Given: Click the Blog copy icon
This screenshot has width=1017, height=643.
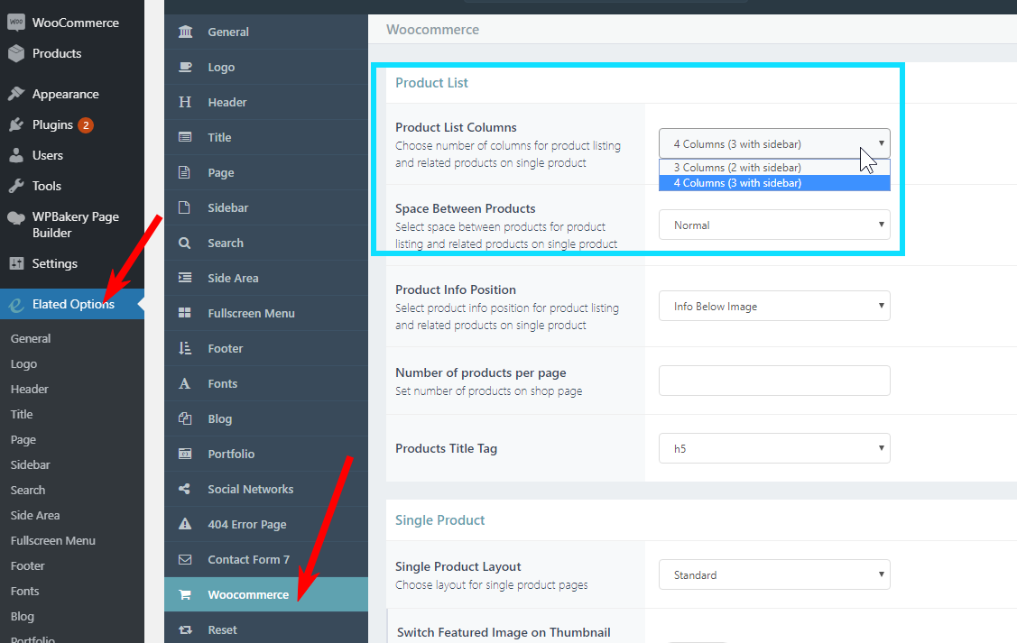Looking at the screenshot, I should [x=185, y=418].
